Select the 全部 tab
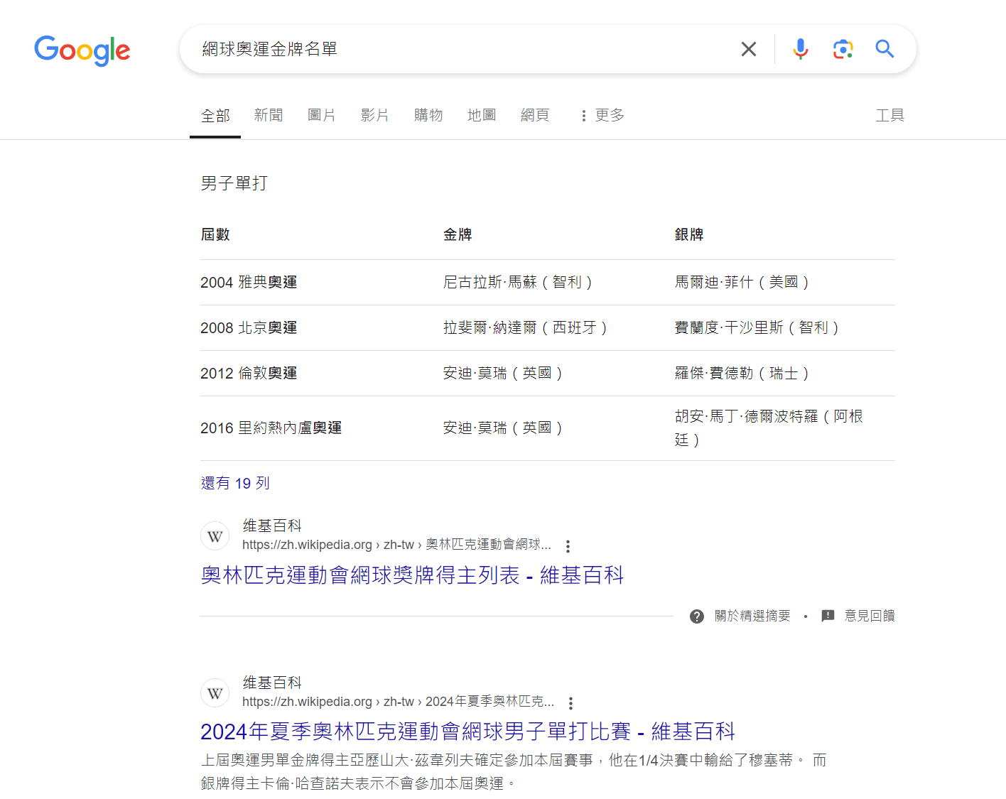The height and width of the screenshot is (799, 1006). [215, 115]
